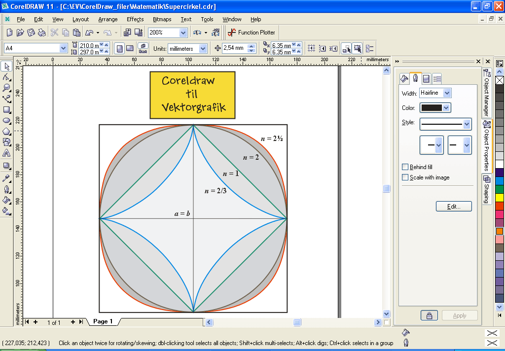Open the A4 paper size dropdown
The width and height of the screenshot is (505, 351).
click(63, 48)
